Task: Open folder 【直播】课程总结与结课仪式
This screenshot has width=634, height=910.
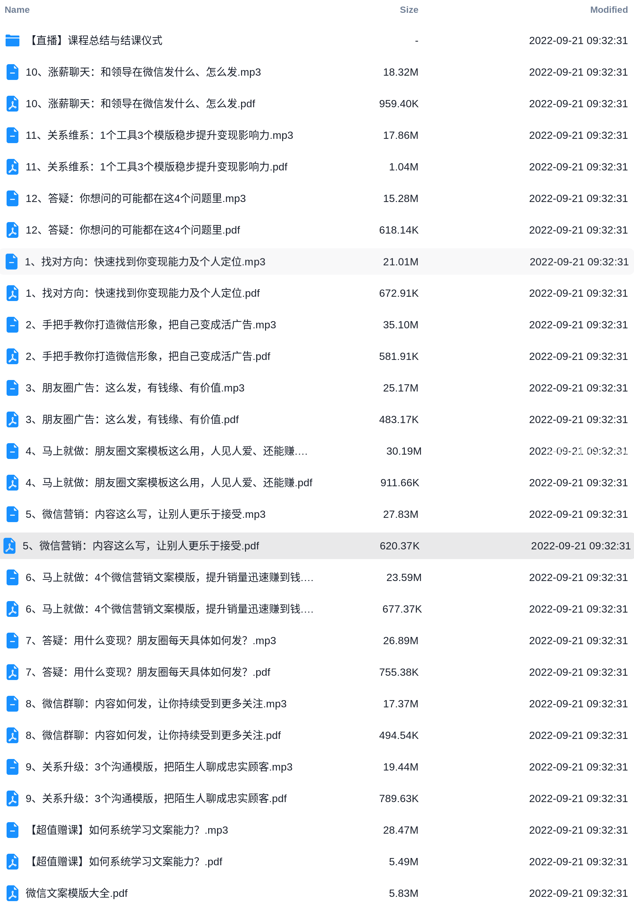Action: 95,40
